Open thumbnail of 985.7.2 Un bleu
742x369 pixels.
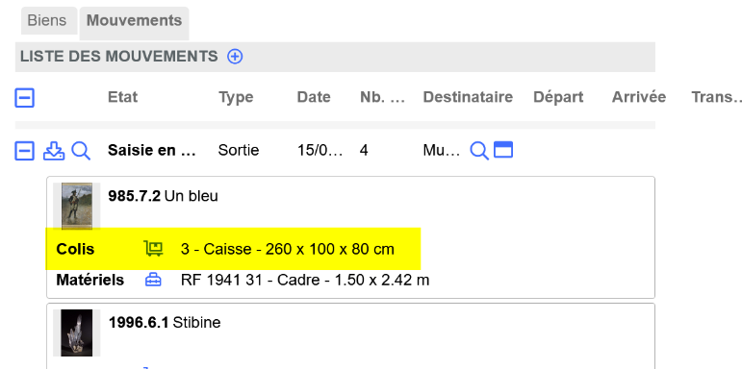pyautogui.click(x=77, y=205)
